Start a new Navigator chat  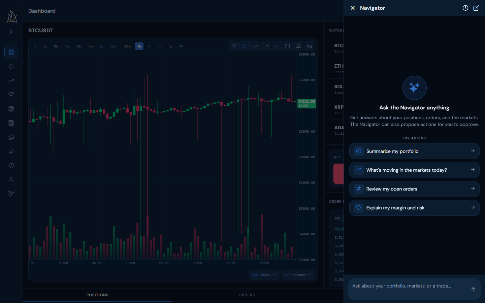[x=476, y=8]
